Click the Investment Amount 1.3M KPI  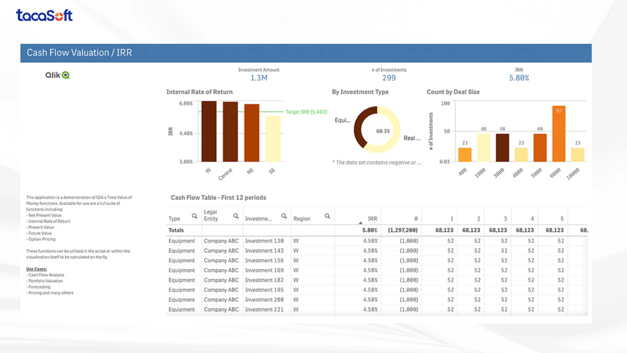point(259,78)
